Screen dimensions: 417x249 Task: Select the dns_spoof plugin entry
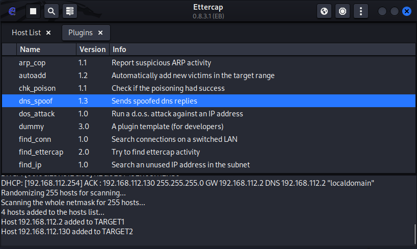(x=36, y=101)
